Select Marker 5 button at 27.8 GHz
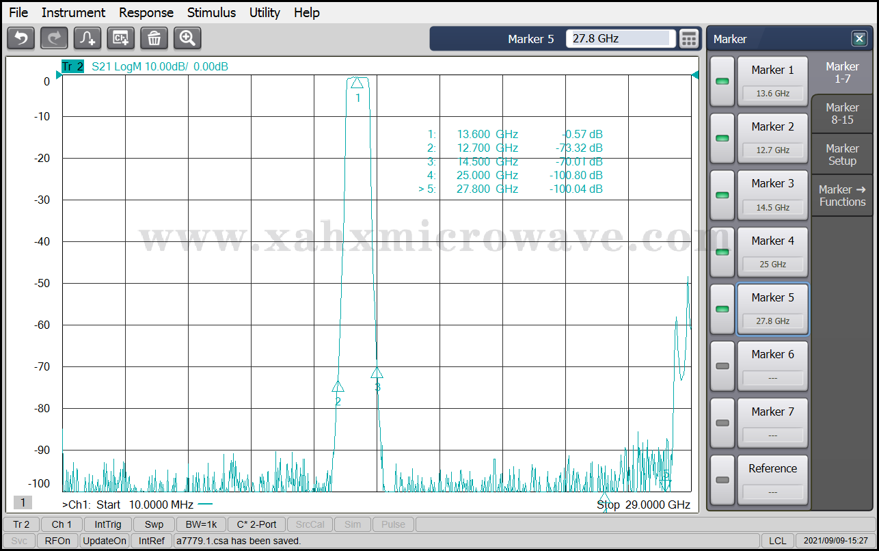This screenshot has height=551, width=879. coord(772,309)
